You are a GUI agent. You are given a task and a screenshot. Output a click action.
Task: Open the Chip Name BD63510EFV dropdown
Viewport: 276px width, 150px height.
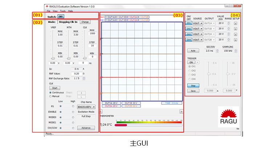click(x=86, y=107)
